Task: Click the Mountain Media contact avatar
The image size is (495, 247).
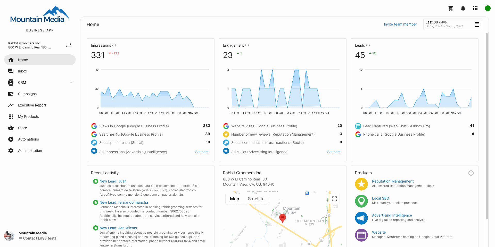Action: coord(9,236)
